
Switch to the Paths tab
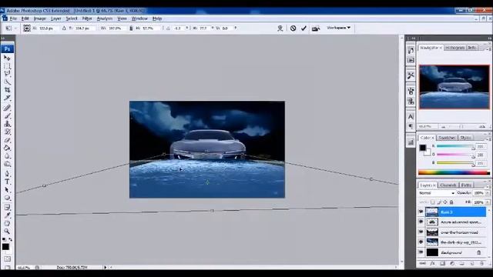pos(466,185)
